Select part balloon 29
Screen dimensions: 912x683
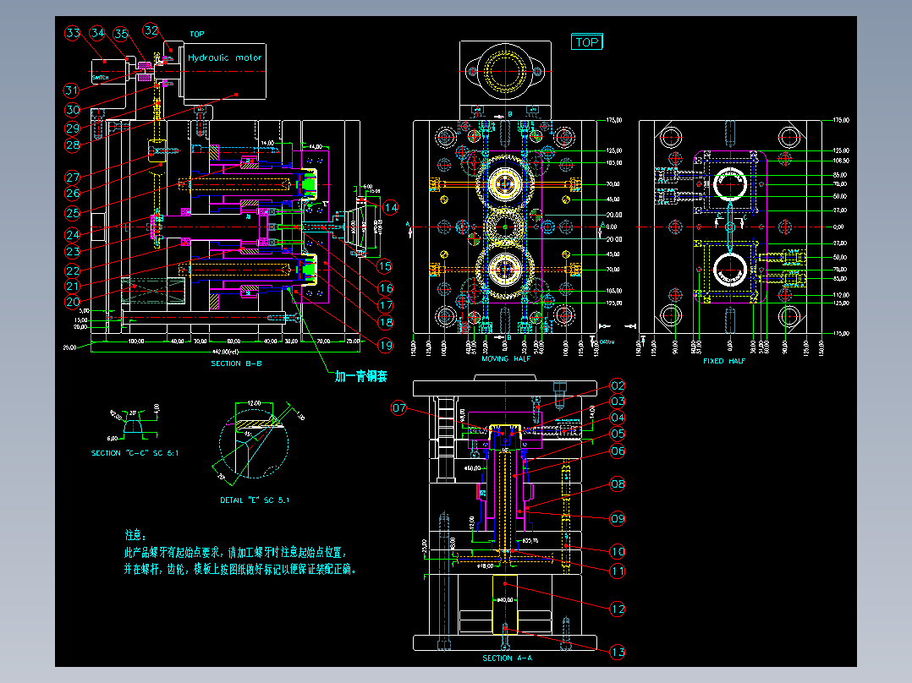point(73,128)
